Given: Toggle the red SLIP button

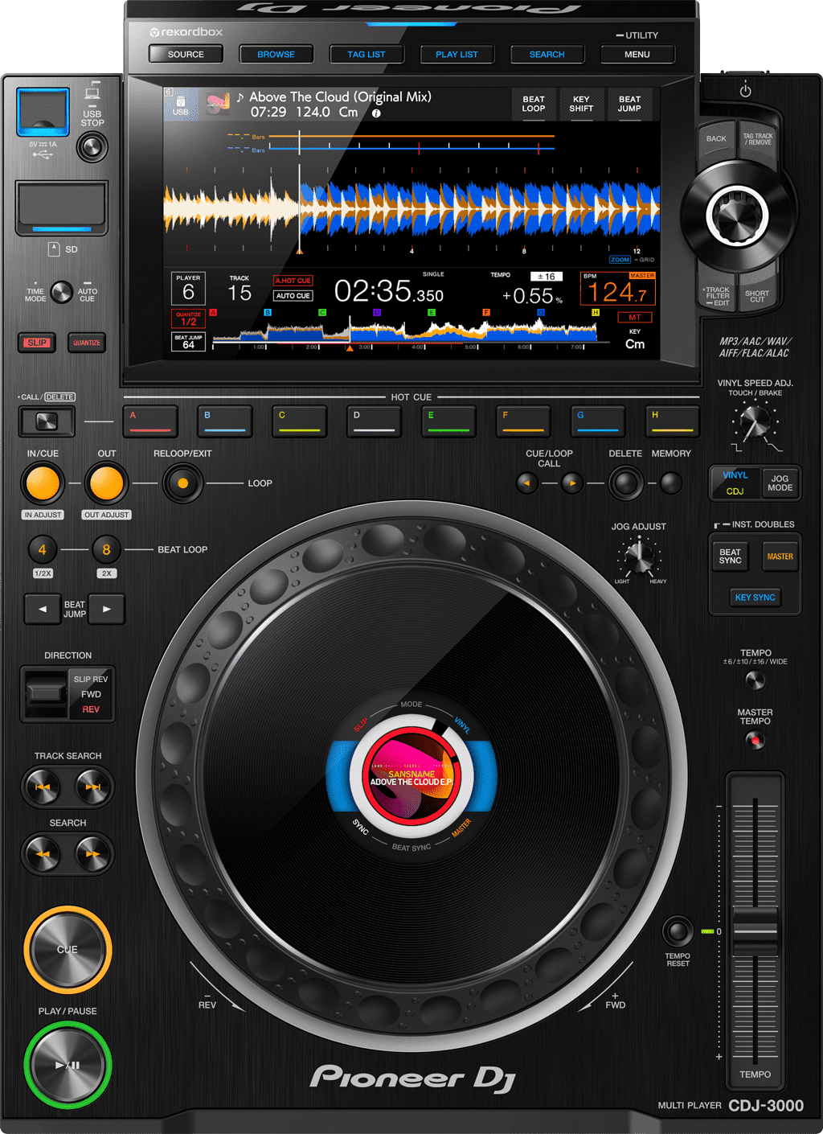Looking at the screenshot, I should 37,343.
